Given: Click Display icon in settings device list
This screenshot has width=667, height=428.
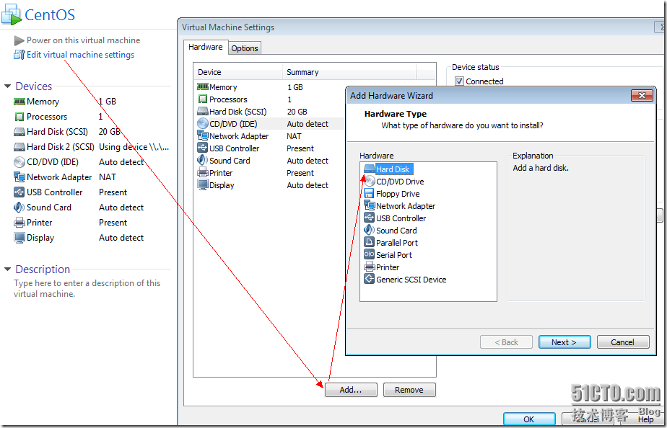Looking at the screenshot, I should 202,185.
